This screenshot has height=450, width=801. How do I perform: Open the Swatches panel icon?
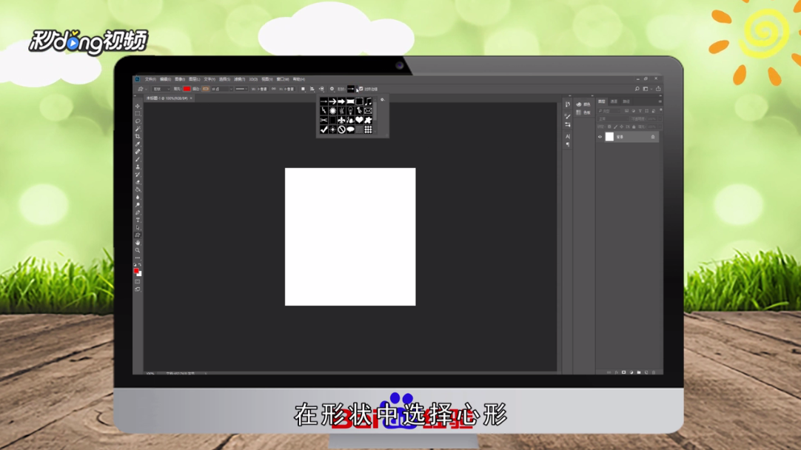click(579, 113)
